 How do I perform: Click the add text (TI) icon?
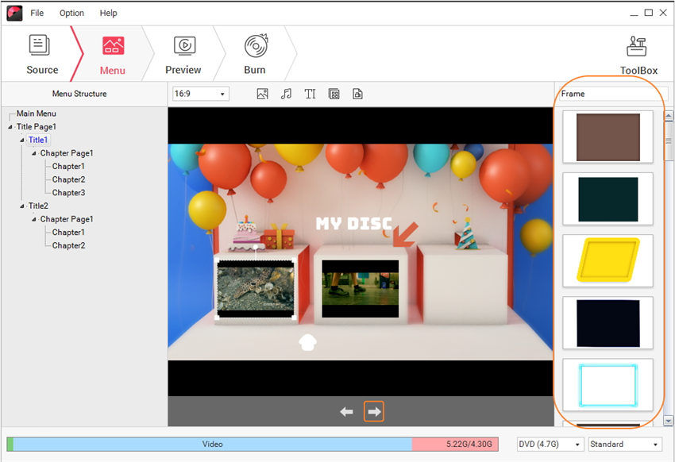click(x=310, y=94)
